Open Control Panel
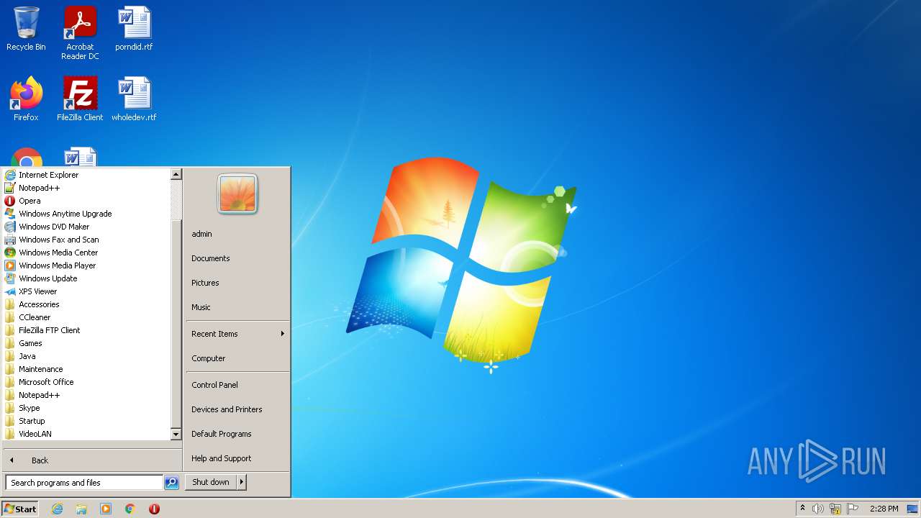921x518 pixels. tap(237, 385)
